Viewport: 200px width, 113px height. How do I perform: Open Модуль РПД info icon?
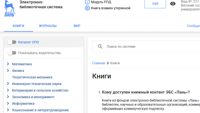click(87, 2)
